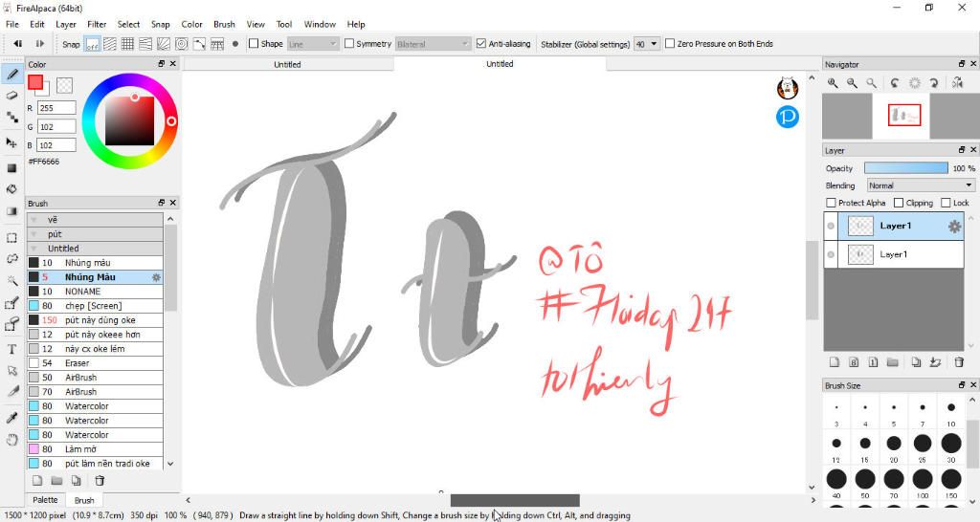Select the Eraser brush preset

click(95, 362)
